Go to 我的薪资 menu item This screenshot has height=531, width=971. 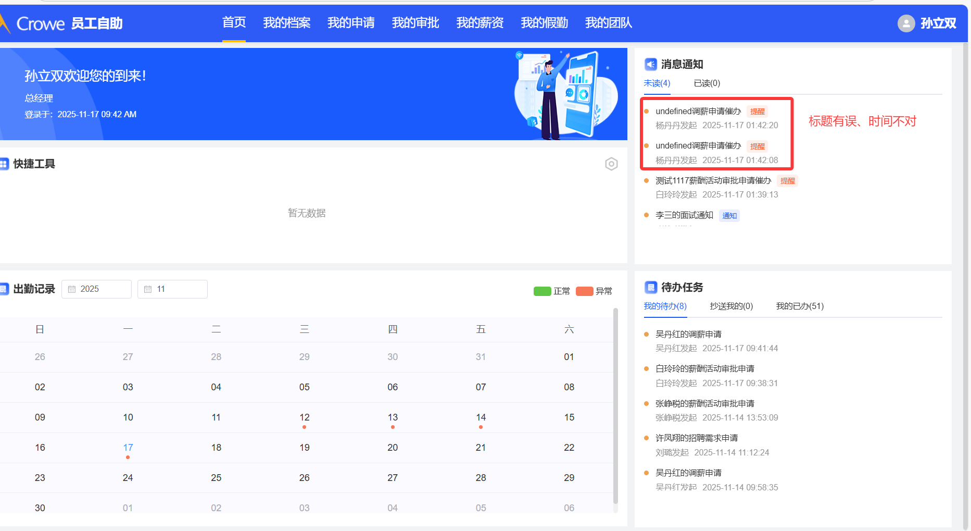480,23
